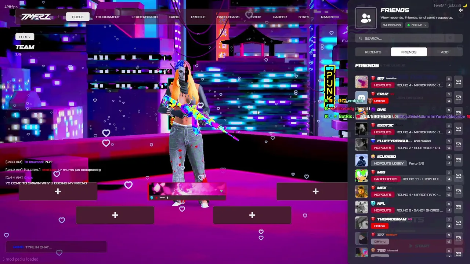Collapse the Friends panel with double chevron
470x264 pixels.
tap(461, 10)
